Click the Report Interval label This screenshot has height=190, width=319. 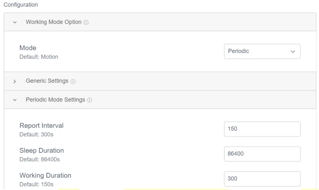tap(41, 126)
